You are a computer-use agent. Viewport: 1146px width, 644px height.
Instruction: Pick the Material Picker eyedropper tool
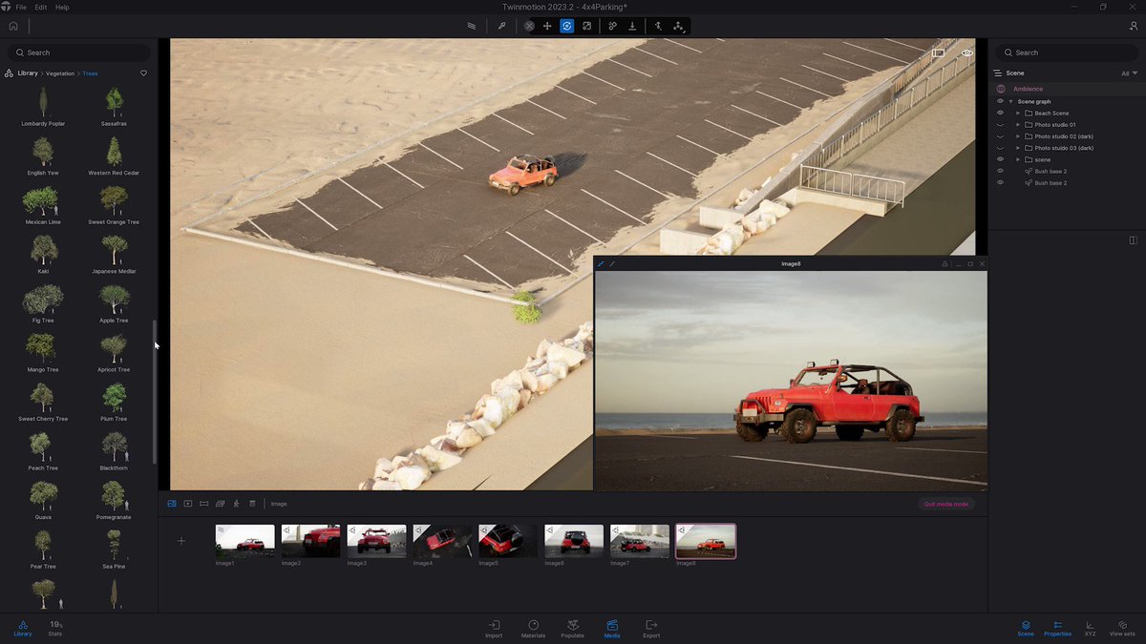click(502, 26)
